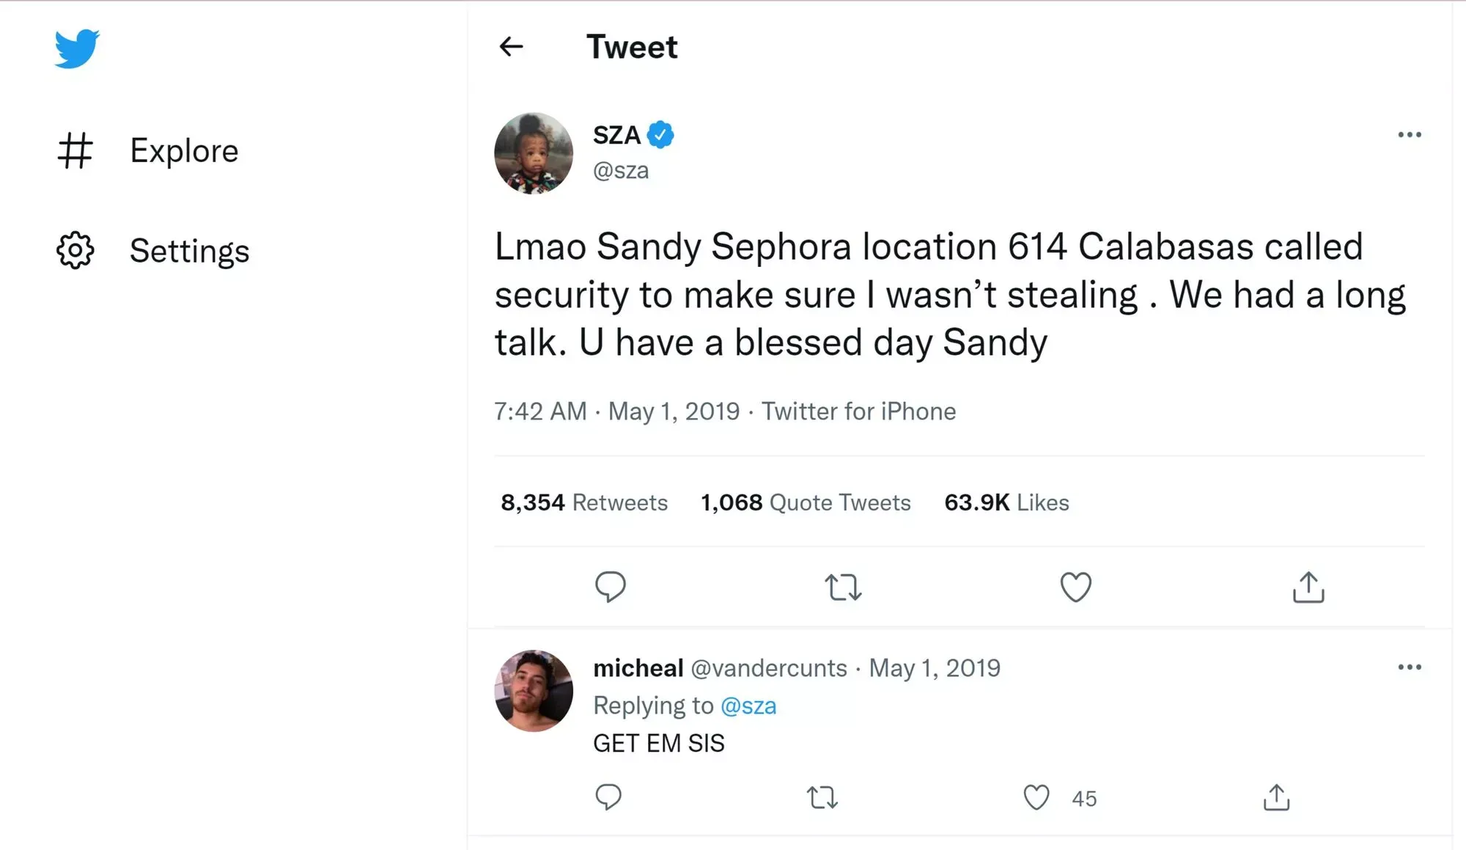Click the @sza mention link in reply
This screenshot has height=850, width=1466.
(x=748, y=706)
